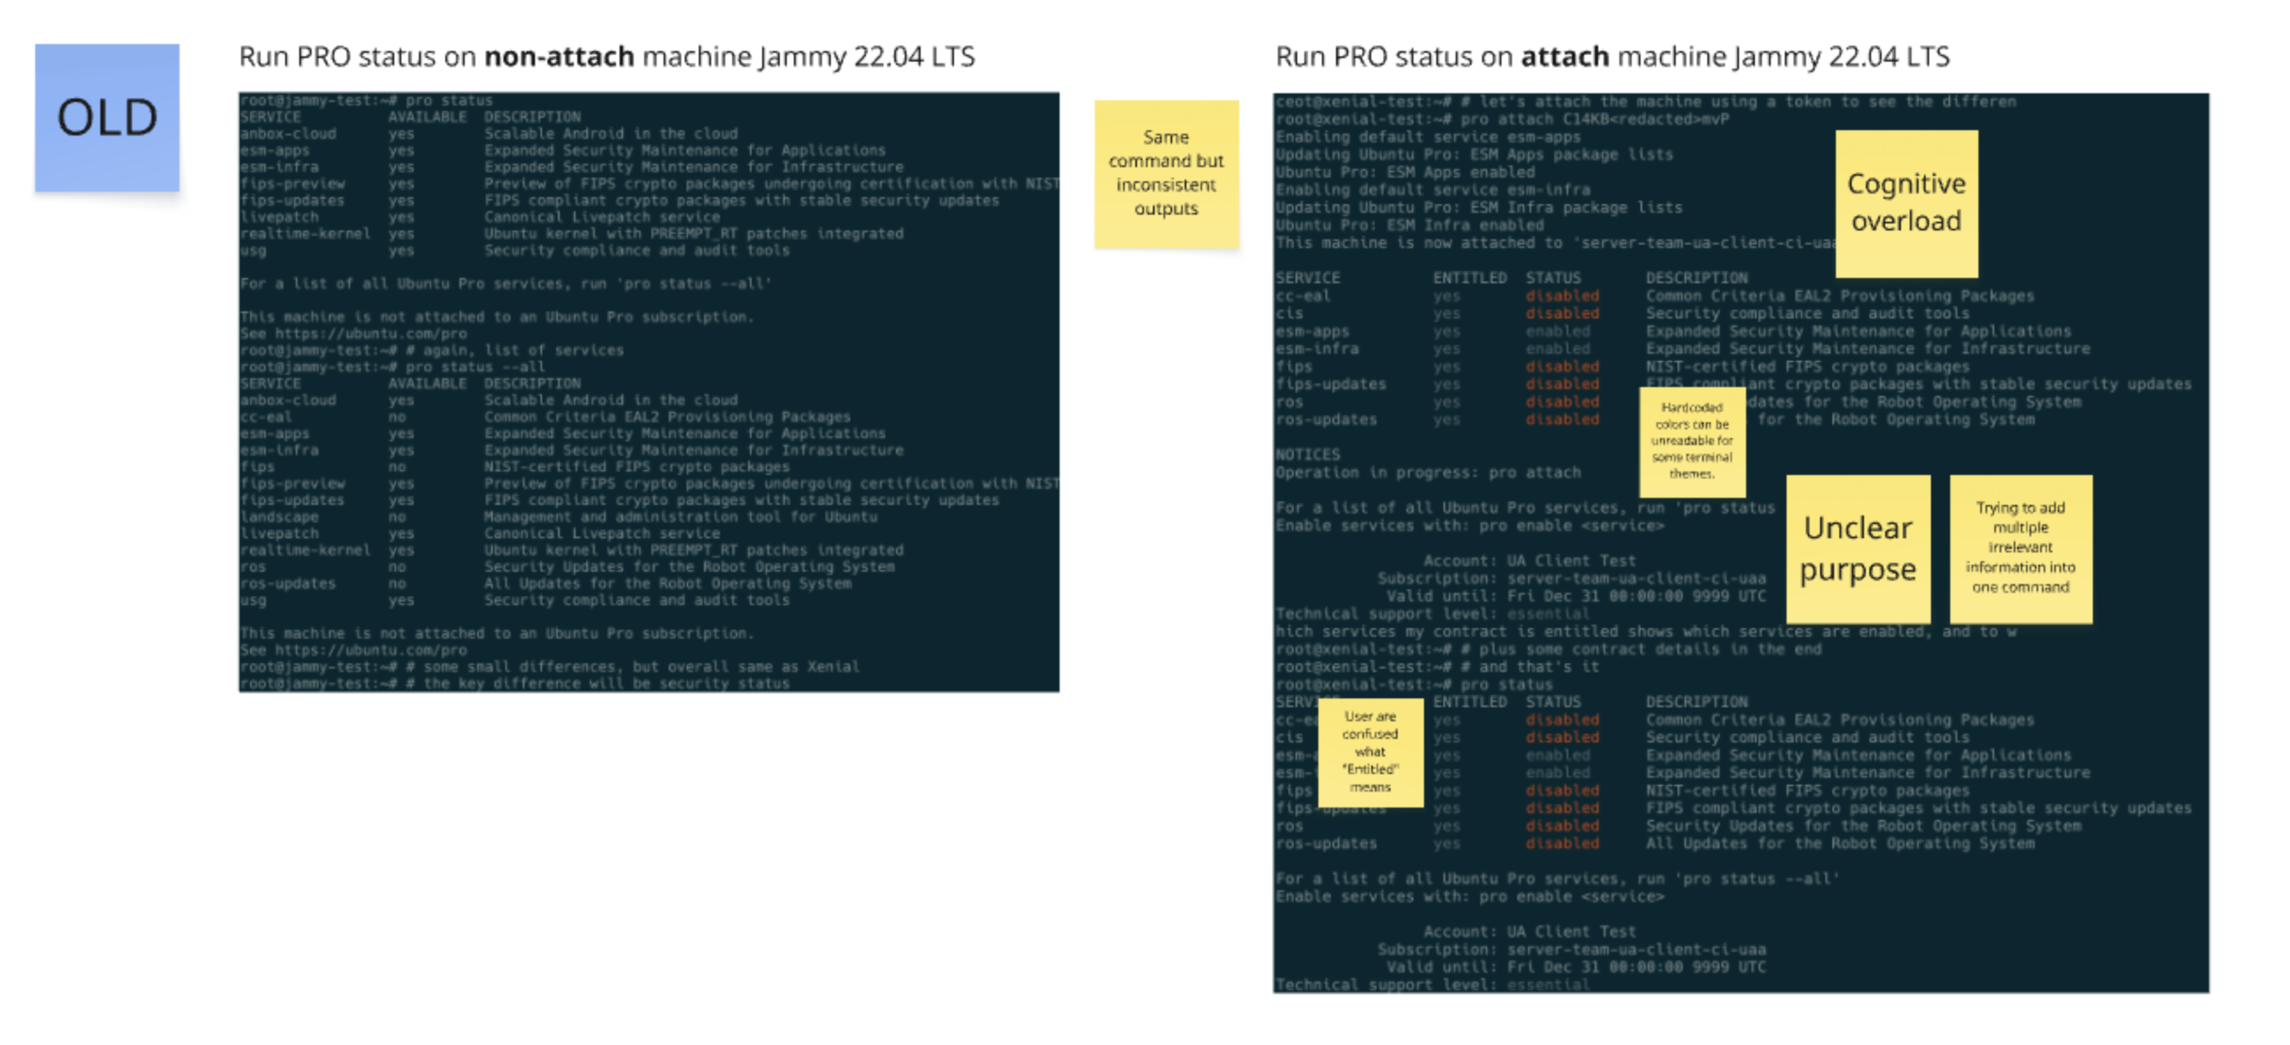Click the 'ros-updates no' row in left terminal

point(545,584)
